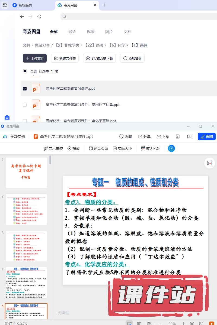Check the 常用化学计量.ppt file checkbox
Image resolution: width=217 pixels, height=325 pixels.
pyautogui.click(x=25, y=105)
